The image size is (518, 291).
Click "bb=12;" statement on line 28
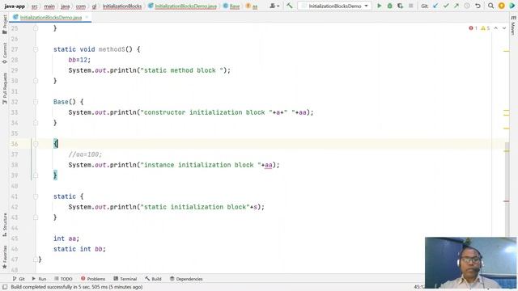click(79, 60)
